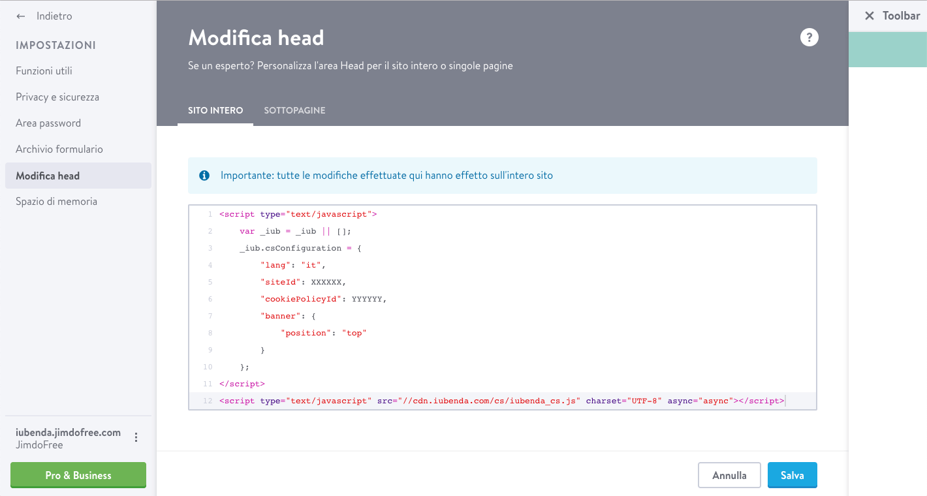Switch to the Sottopagine tab
This screenshot has width=927, height=496.
[294, 110]
